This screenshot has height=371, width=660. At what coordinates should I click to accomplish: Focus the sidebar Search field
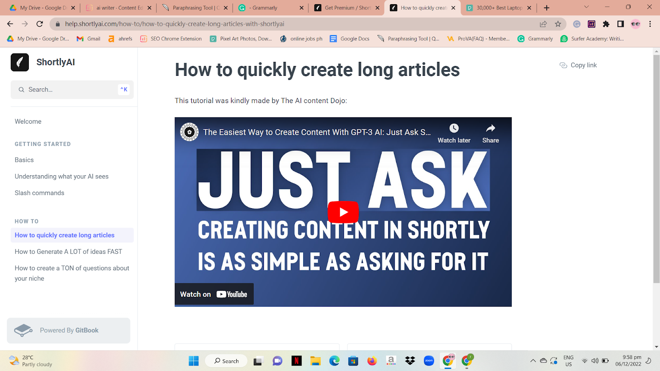coord(72,89)
